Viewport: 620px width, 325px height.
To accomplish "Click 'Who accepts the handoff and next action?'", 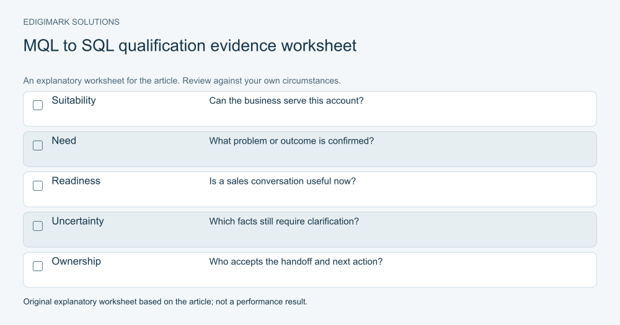I will pyautogui.click(x=296, y=262).
